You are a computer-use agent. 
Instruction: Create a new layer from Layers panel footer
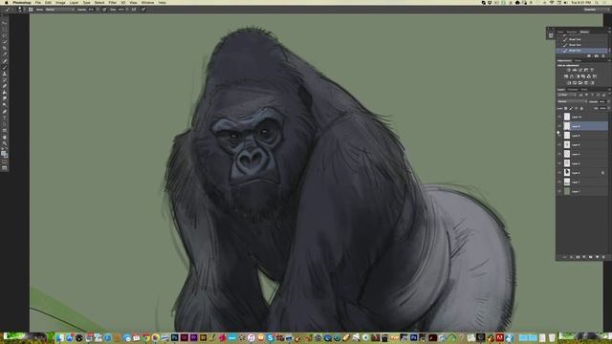click(x=597, y=257)
